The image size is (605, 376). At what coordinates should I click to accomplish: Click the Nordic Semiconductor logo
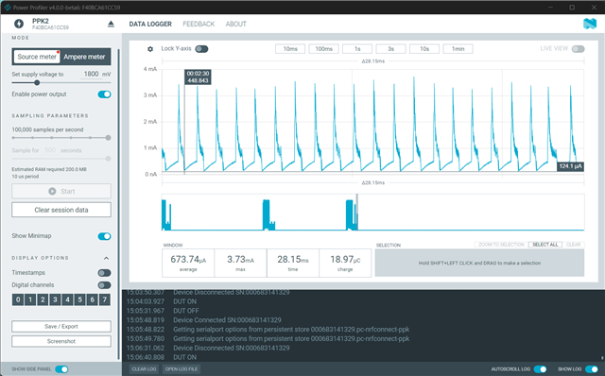coord(590,24)
